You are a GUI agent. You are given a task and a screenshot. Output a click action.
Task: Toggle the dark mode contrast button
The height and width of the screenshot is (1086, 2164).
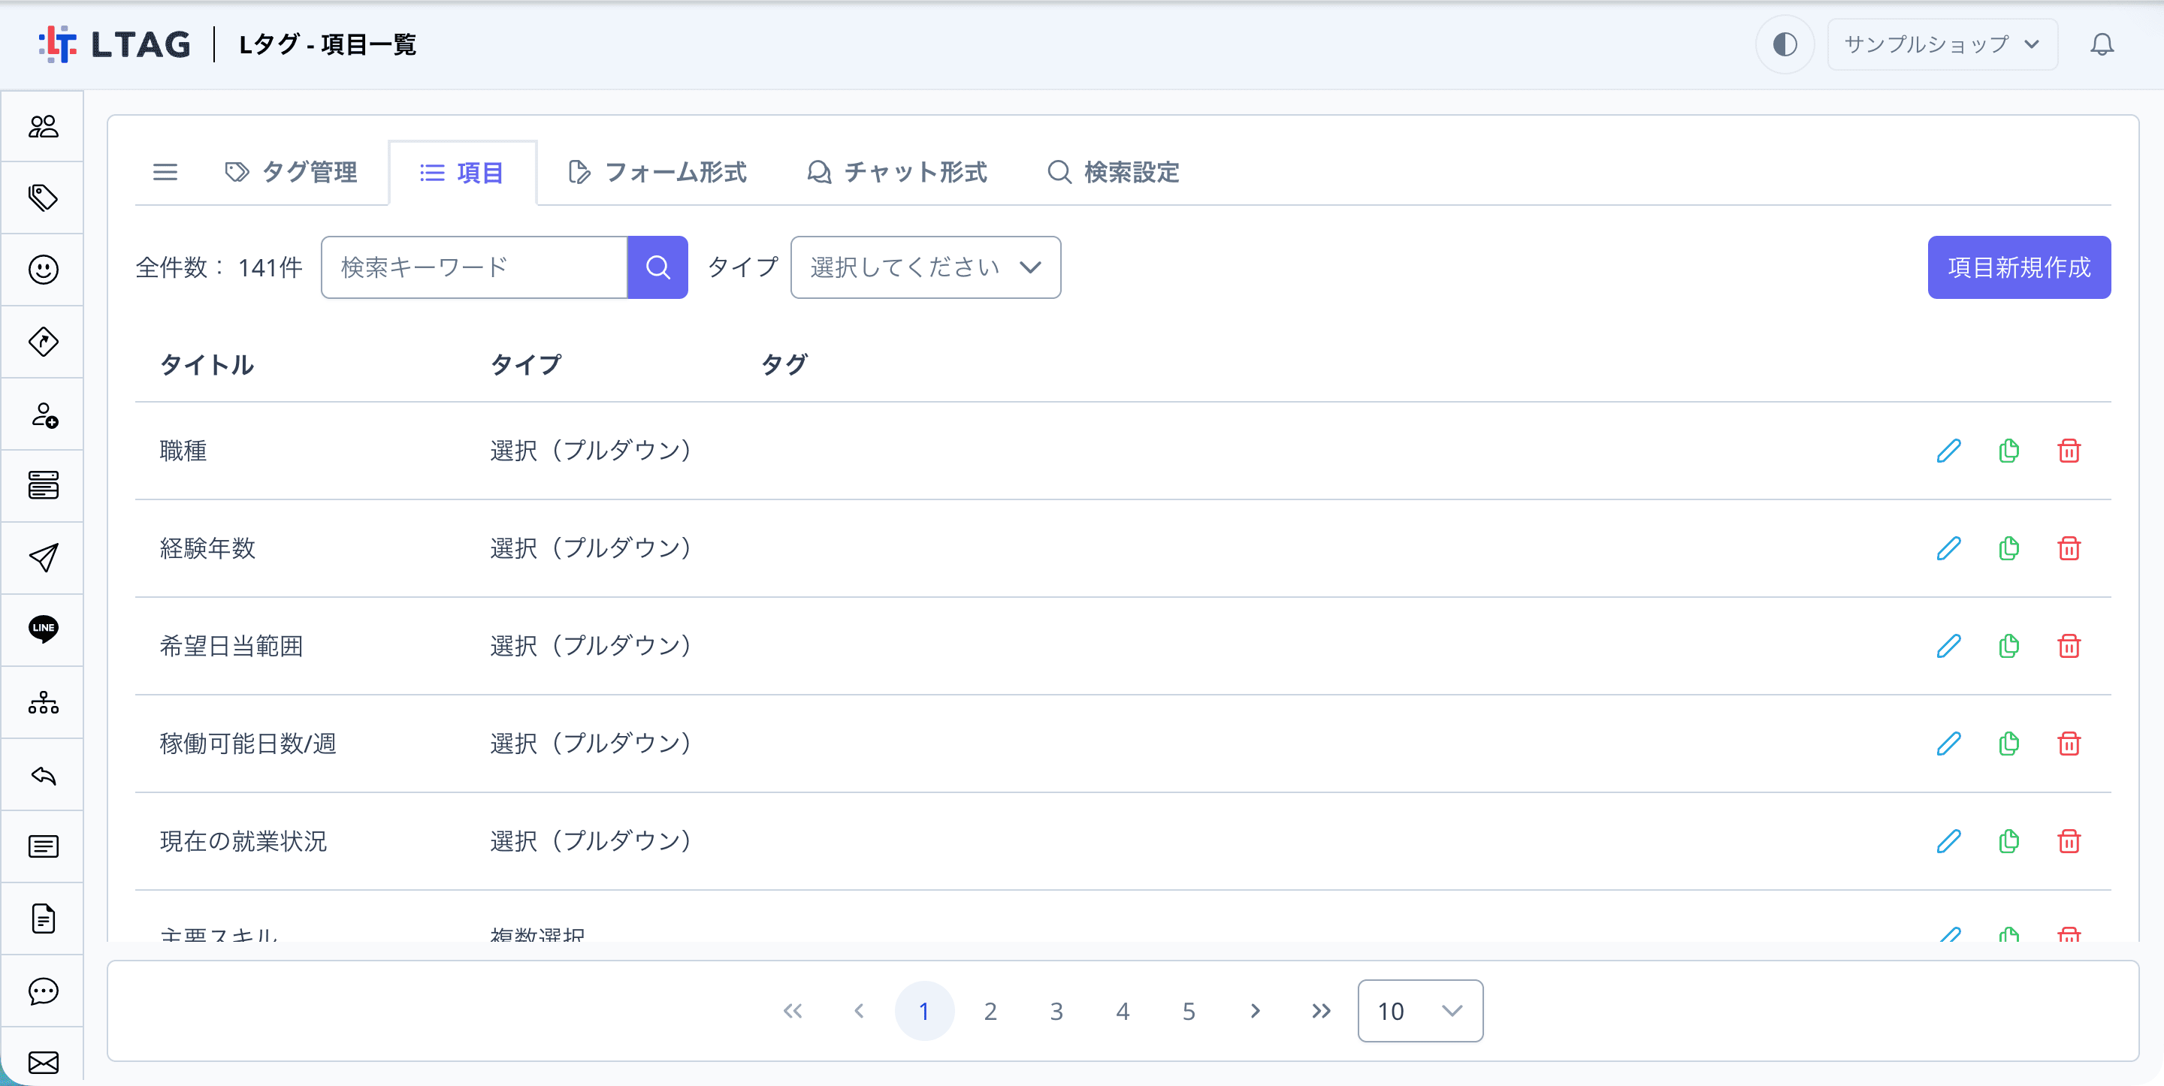pos(1785,44)
